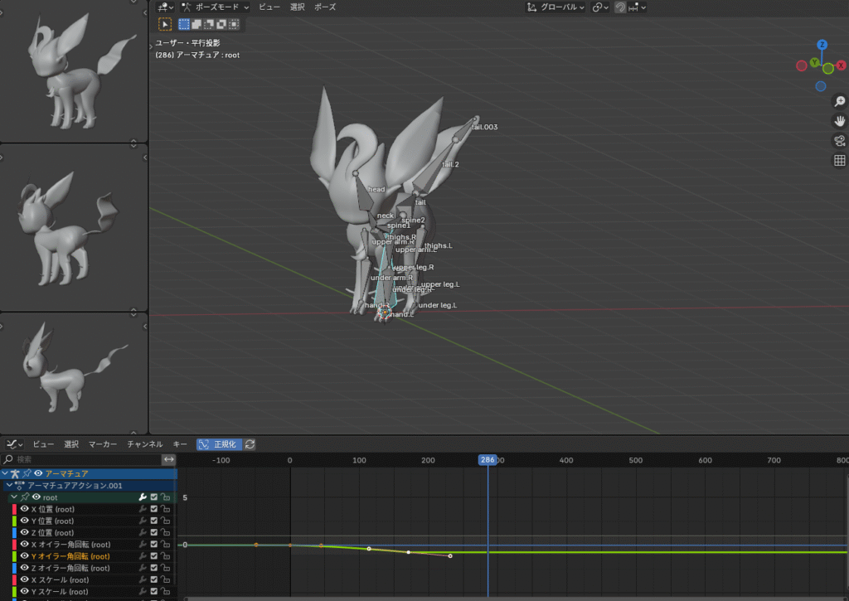
Task: Click the wrench modifier icon on root row
Action: (x=143, y=497)
